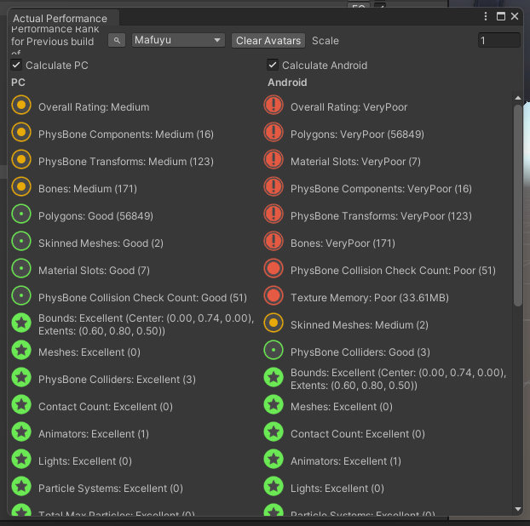Click PC Bones Medium rating icon
This screenshot has height=526, width=530.
[x=21, y=186]
